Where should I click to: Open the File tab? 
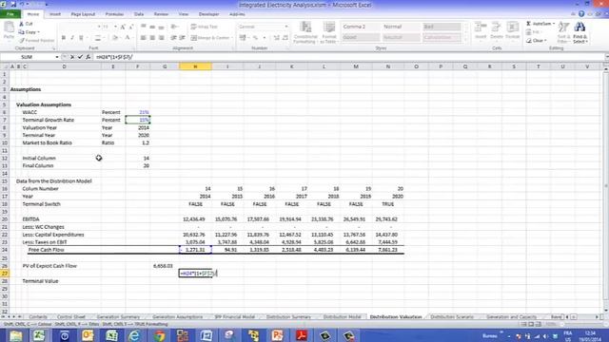click(x=10, y=14)
